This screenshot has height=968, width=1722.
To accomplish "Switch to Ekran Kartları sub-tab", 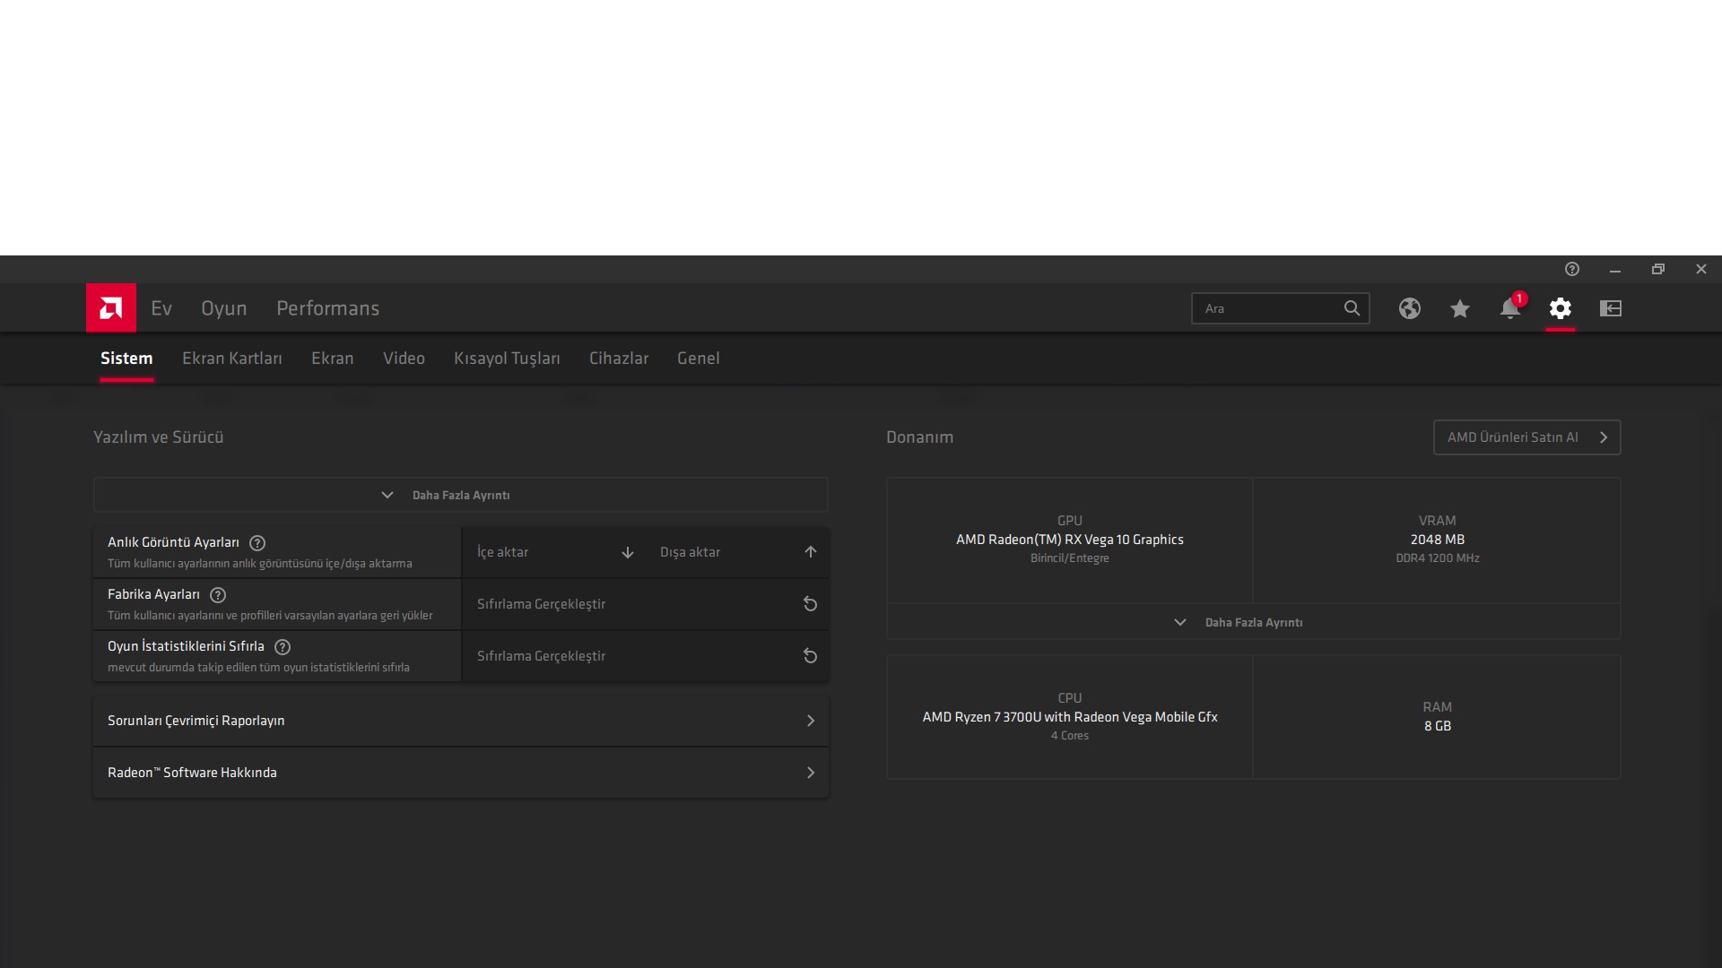I will tap(232, 359).
